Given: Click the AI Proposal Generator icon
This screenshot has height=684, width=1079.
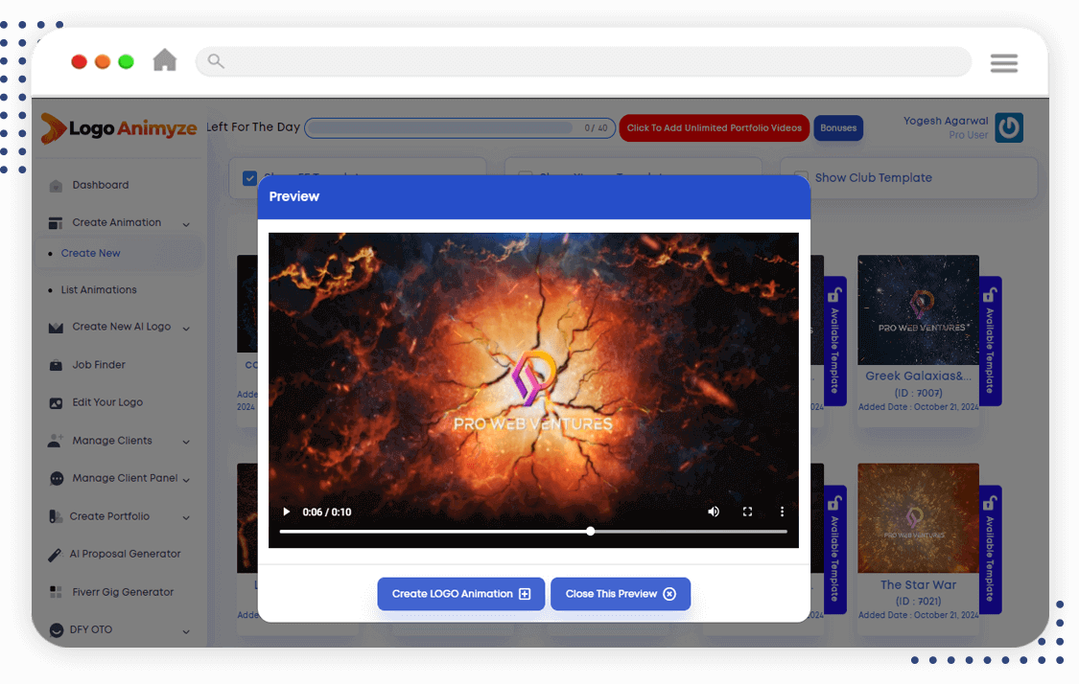Looking at the screenshot, I should [x=56, y=555].
